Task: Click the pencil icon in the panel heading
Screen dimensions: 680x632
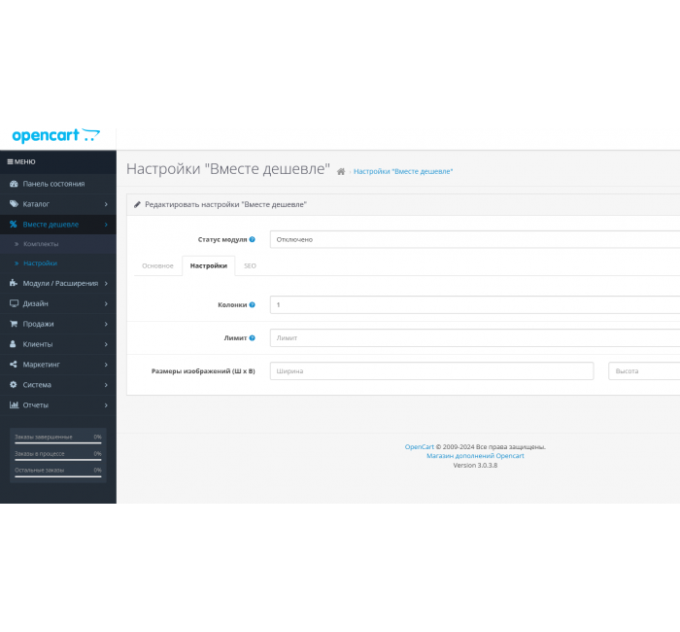Action: pos(137,204)
